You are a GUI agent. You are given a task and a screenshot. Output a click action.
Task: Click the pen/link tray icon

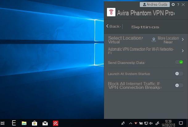coord(157,123)
